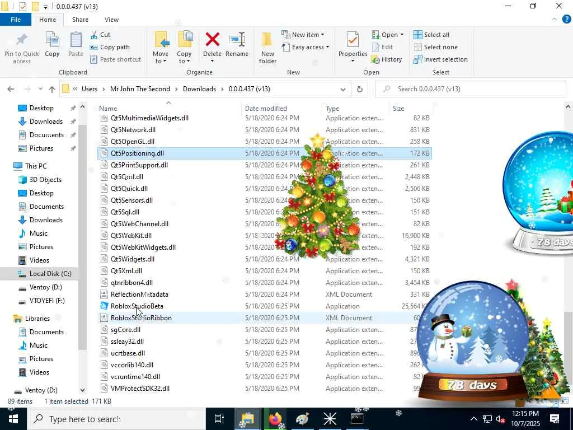Open the File menu
This screenshot has width=573, height=430.
(x=16, y=20)
